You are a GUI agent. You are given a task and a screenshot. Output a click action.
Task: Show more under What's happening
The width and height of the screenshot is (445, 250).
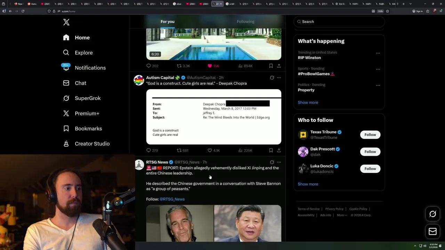(x=308, y=102)
